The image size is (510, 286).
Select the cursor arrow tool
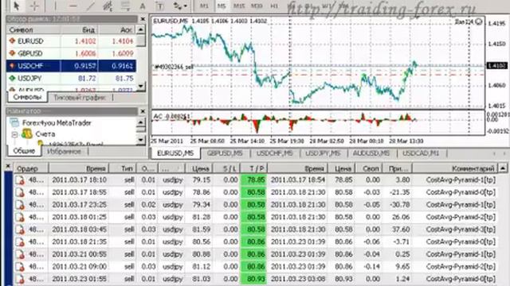17,6
